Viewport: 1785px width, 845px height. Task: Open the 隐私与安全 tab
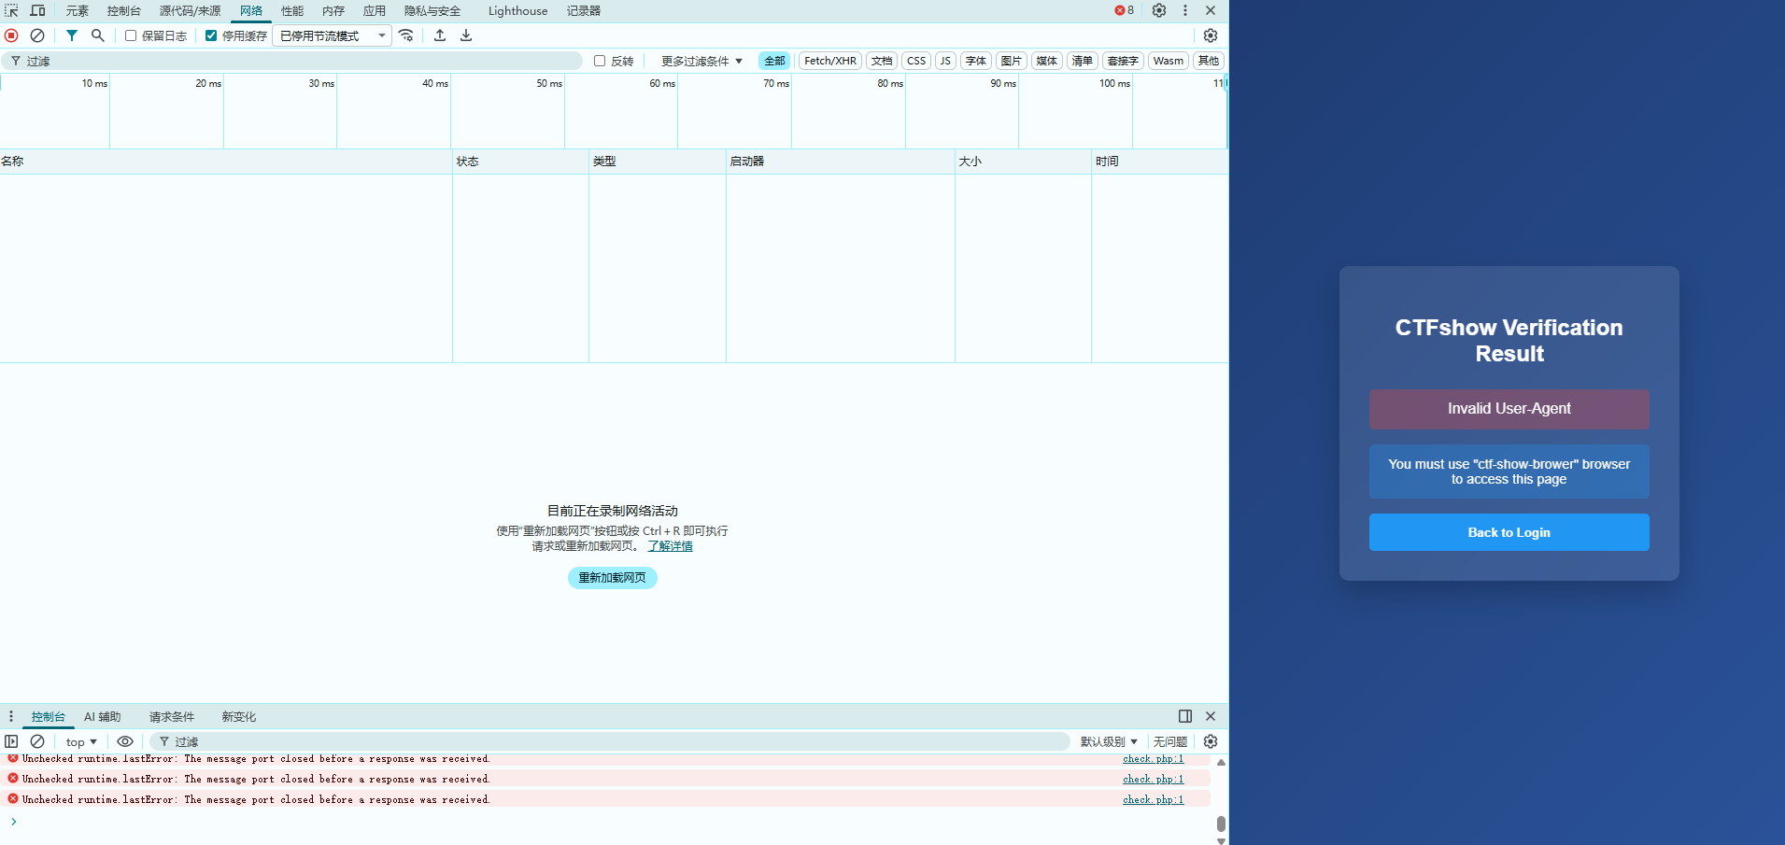(432, 10)
